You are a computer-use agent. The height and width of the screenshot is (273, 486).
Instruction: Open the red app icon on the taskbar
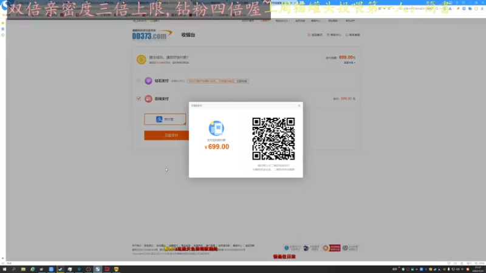[107, 269]
